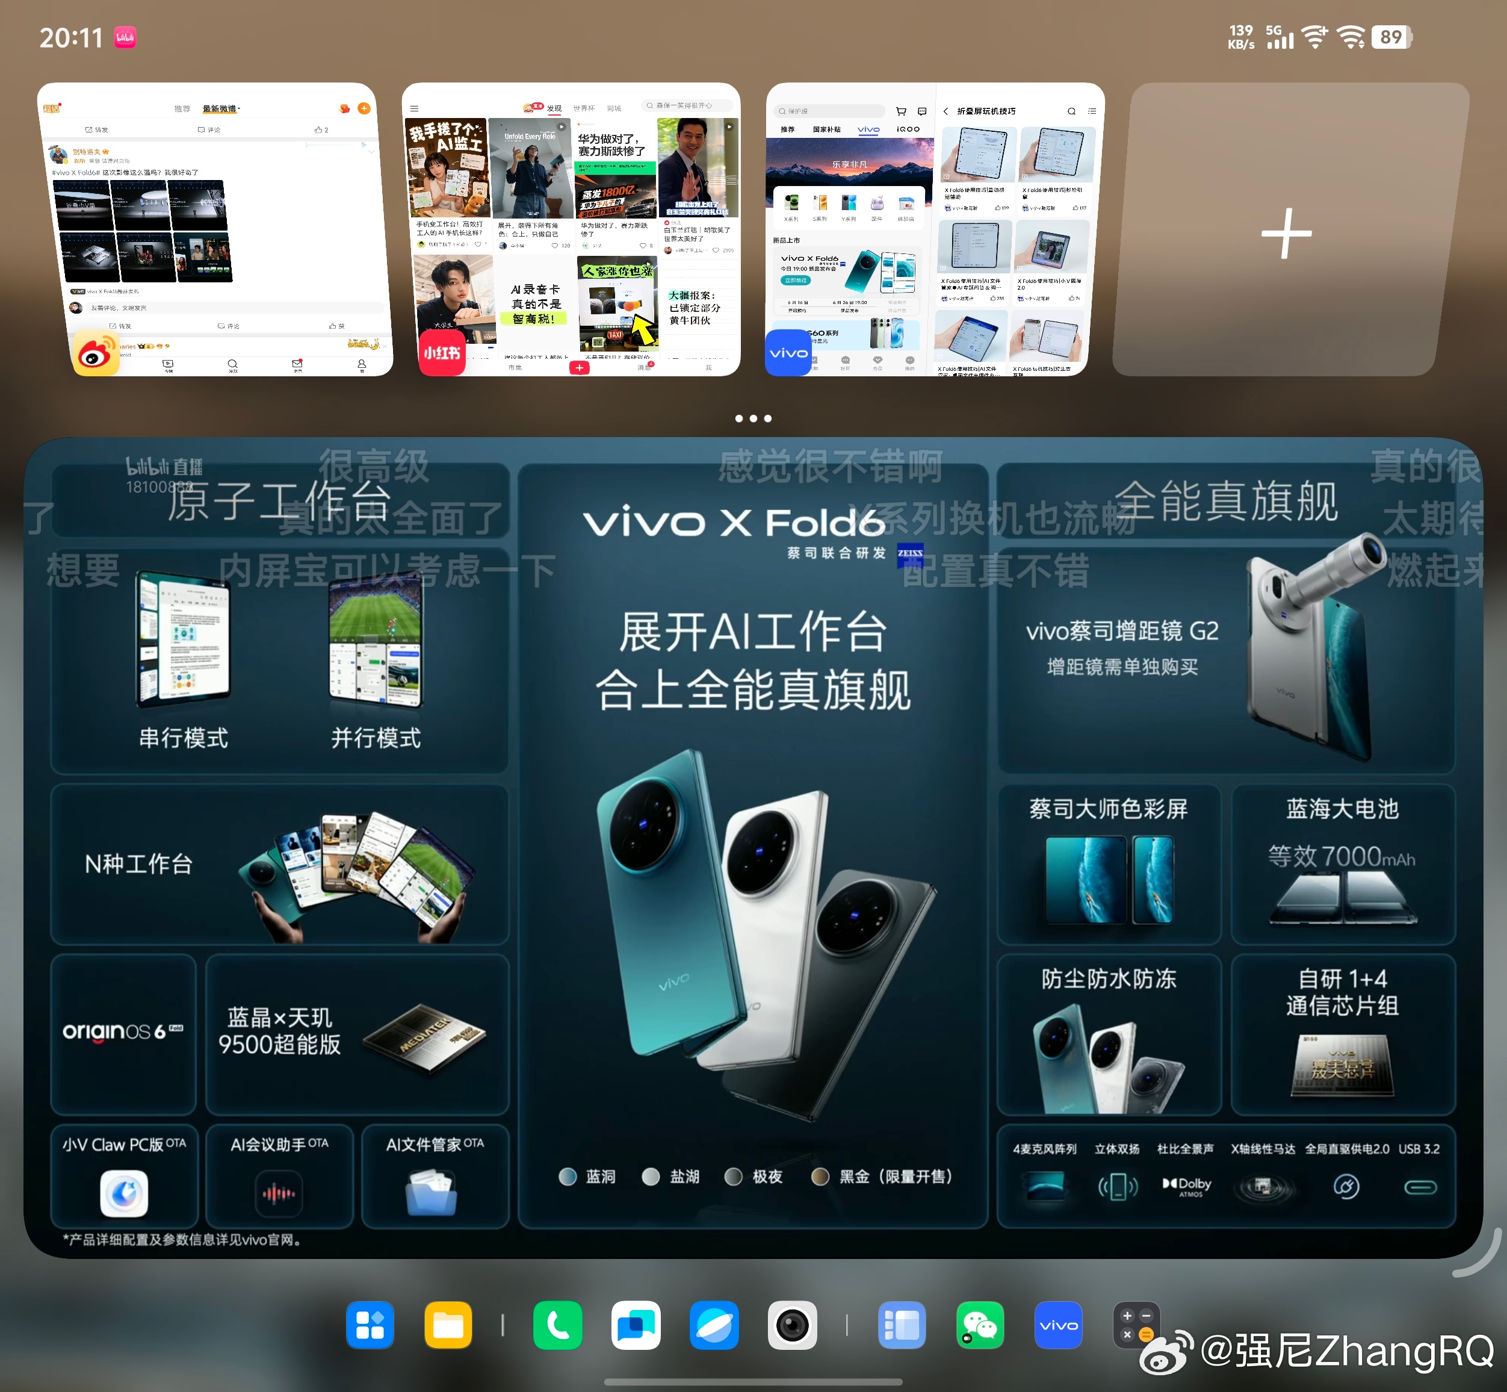Image resolution: width=1507 pixels, height=1392 pixels.
Task: Select the 发现 tab in Xiaohongshu card
Action: (554, 108)
